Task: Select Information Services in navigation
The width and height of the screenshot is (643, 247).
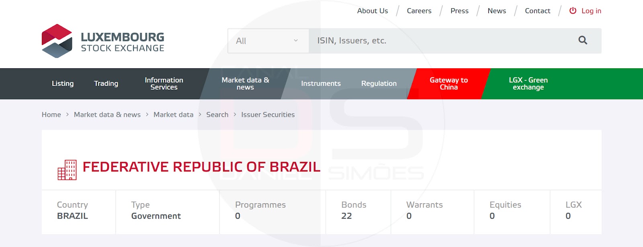Action: [164, 84]
